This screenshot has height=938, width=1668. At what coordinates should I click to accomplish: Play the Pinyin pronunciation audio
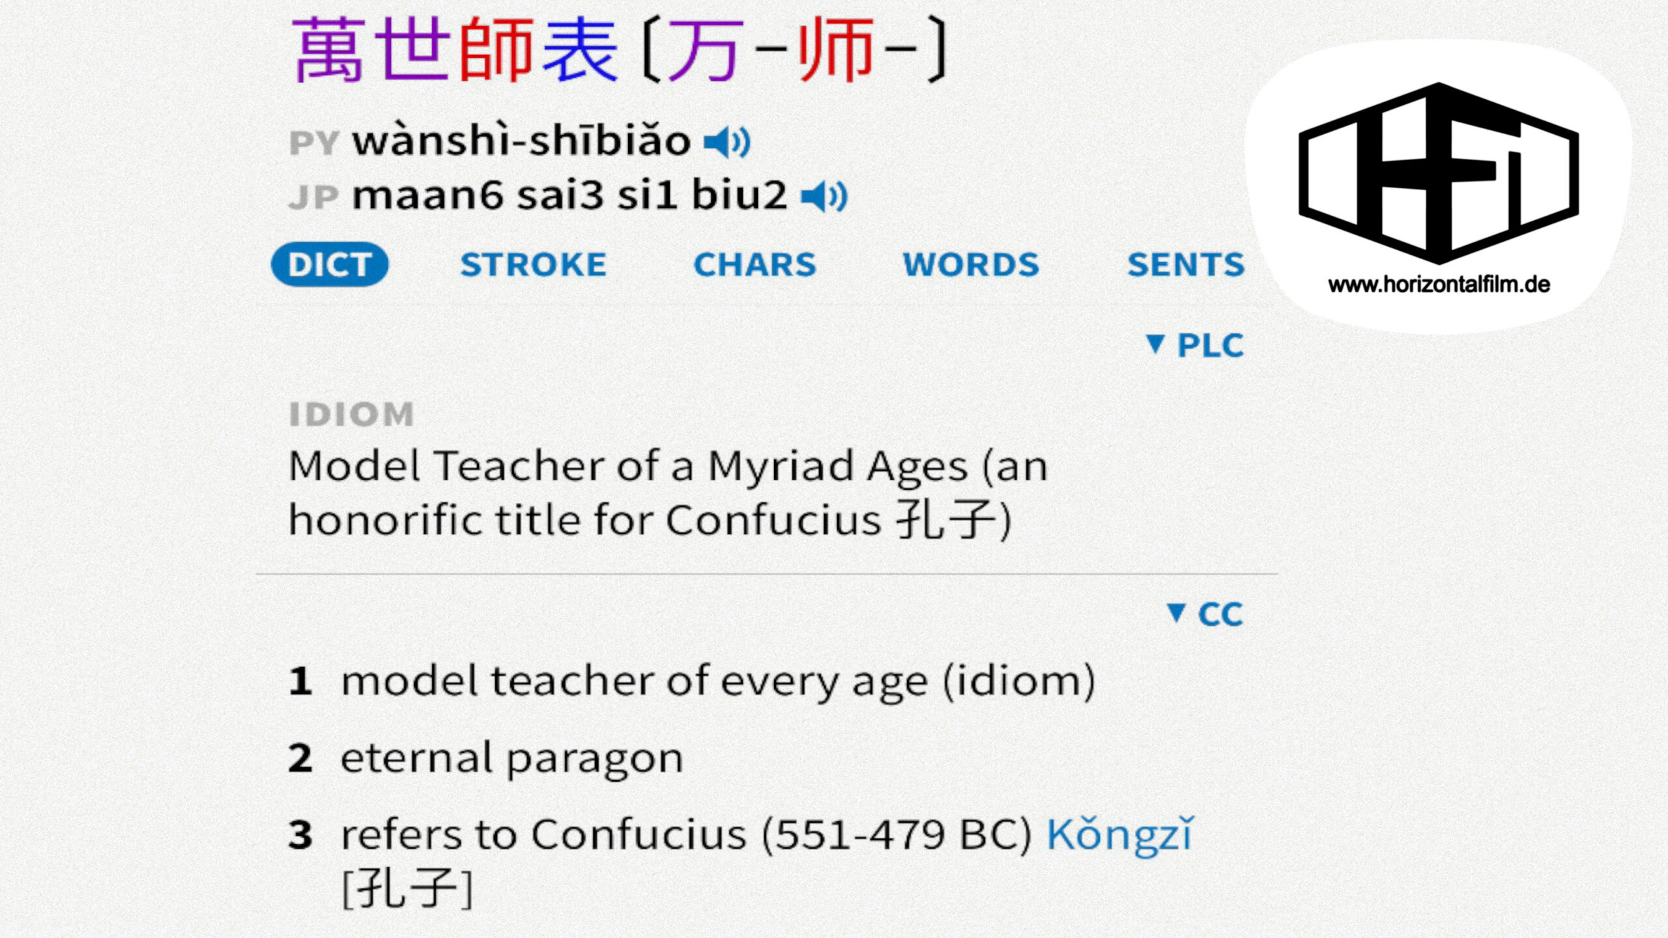point(727,142)
